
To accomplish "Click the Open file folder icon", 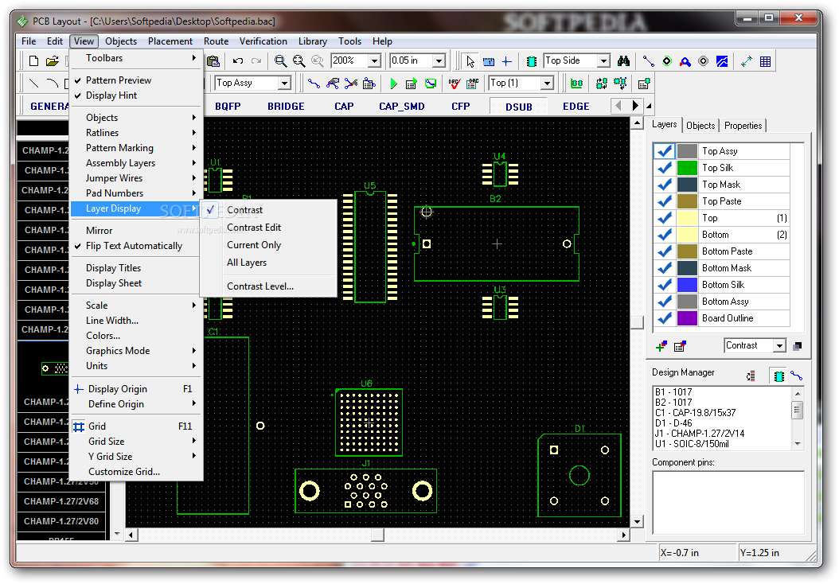I will [x=52, y=61].
